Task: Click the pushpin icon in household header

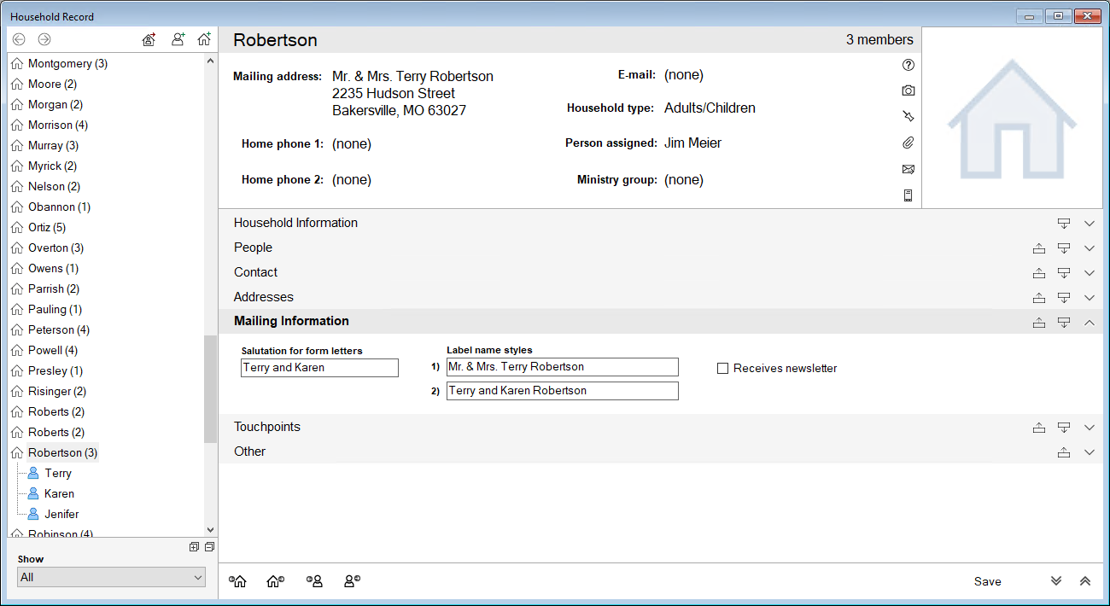Action: (x=908, y=116)
